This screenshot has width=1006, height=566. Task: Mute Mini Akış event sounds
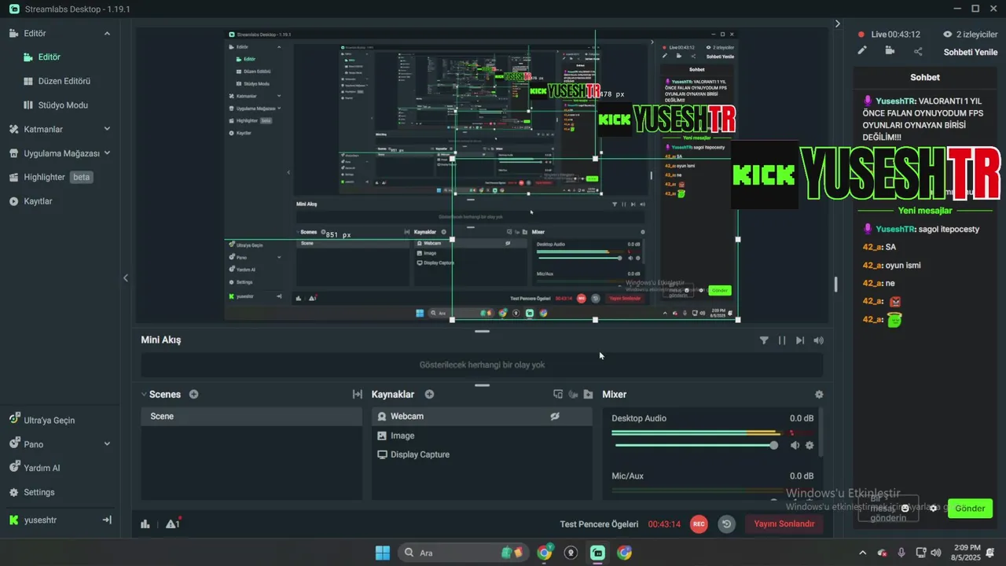[x=819, y=340]
